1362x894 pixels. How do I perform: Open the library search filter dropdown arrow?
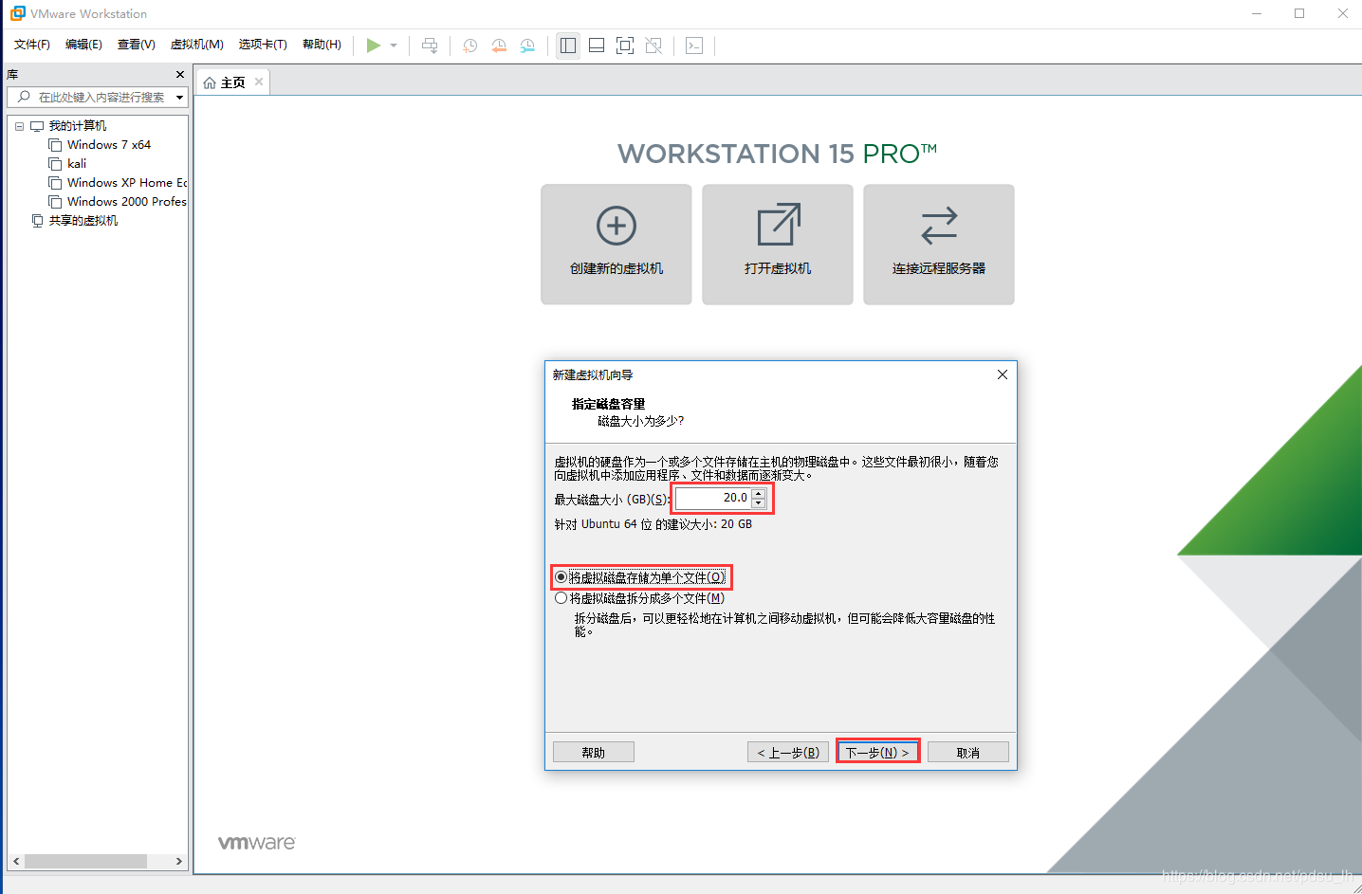pyautogui.click(x=179, y=98)
